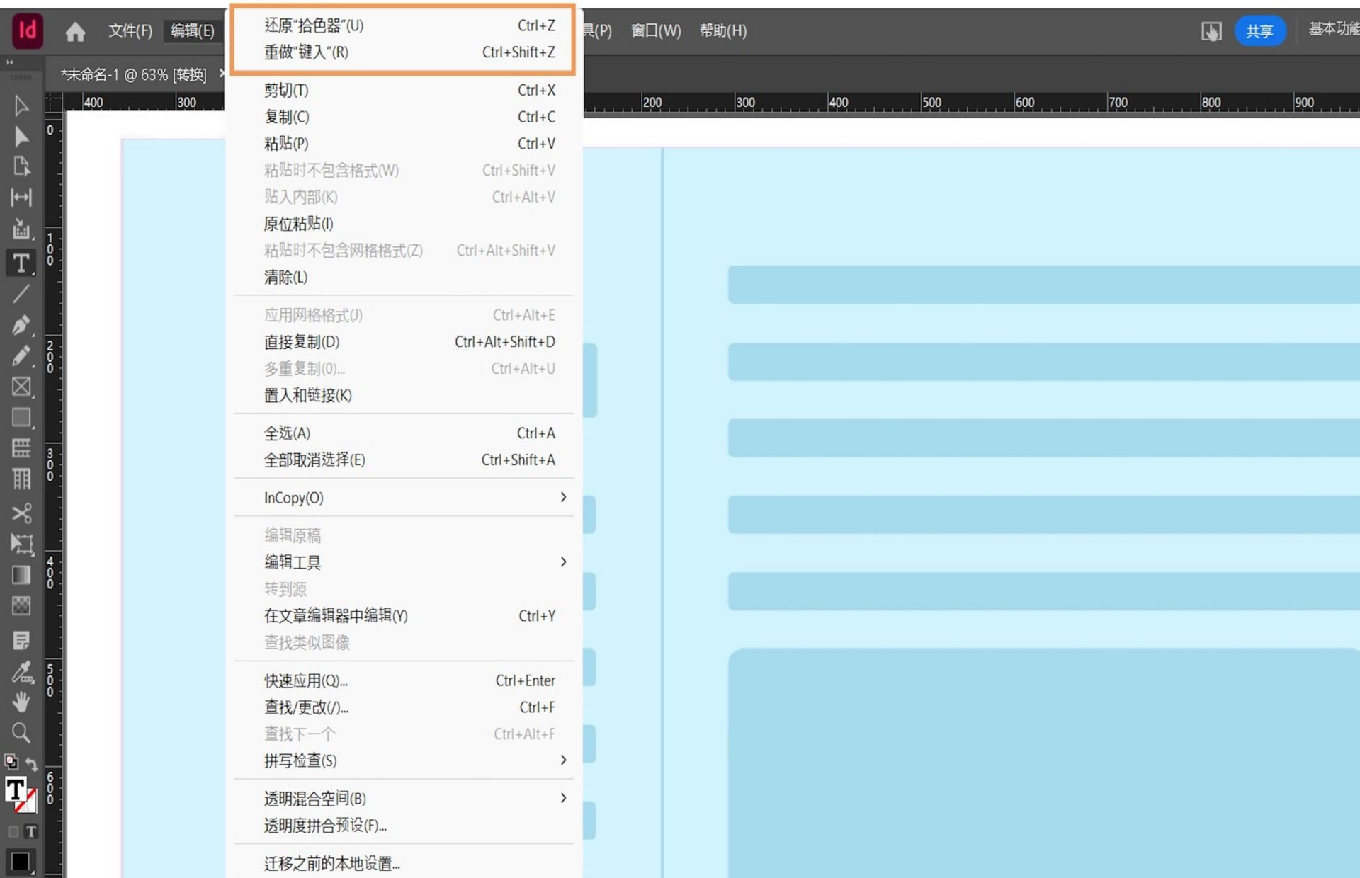This screenshot has height=878, width=1360.
Task: Select the Eyedropper tool
Action: (x=21, y=671)
